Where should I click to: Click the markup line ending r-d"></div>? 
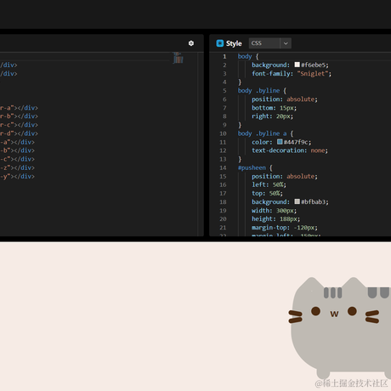[x=19, y=133]
